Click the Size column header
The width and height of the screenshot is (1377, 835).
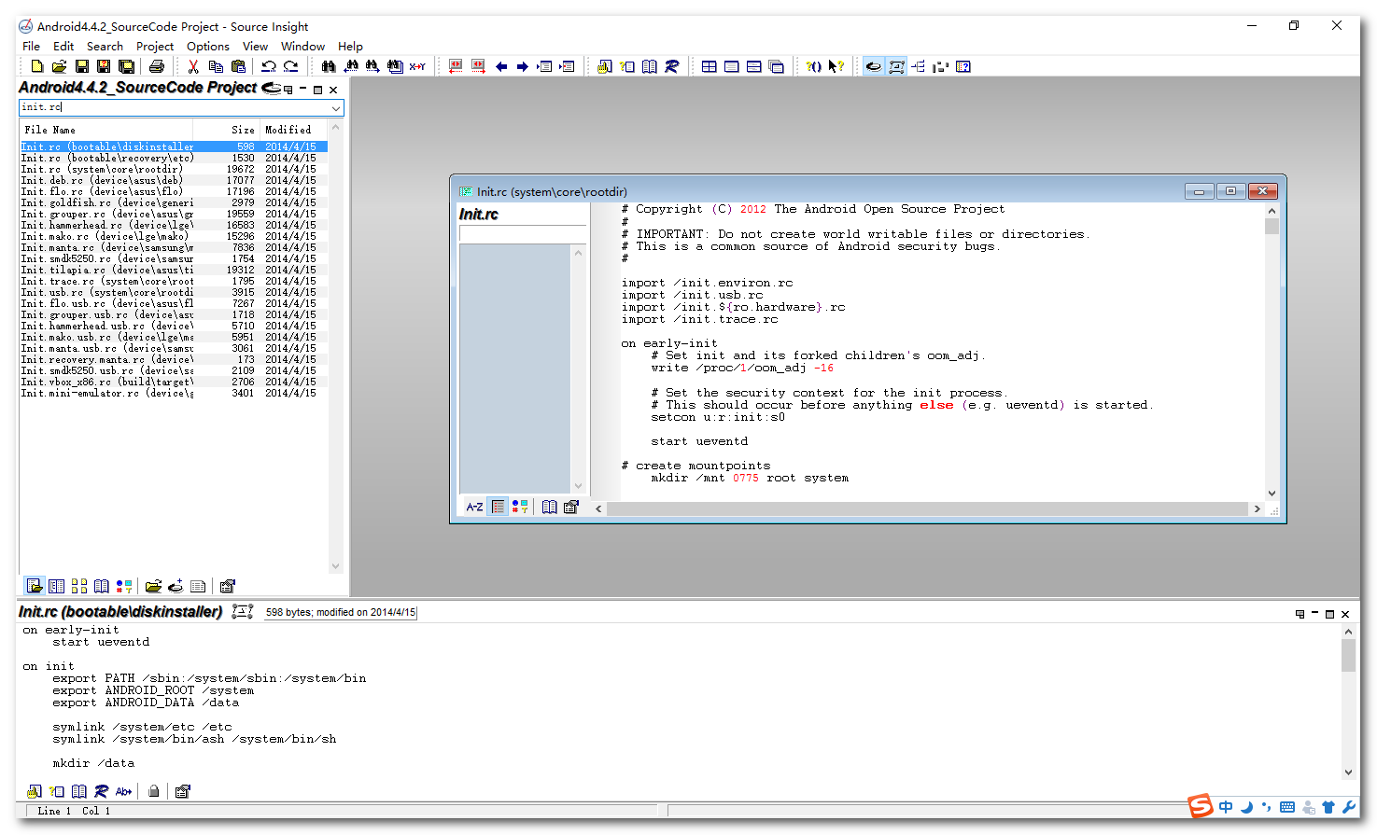click(x=226, y=130)
